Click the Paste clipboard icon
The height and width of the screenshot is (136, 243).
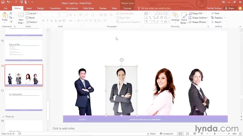pos(5,15)
